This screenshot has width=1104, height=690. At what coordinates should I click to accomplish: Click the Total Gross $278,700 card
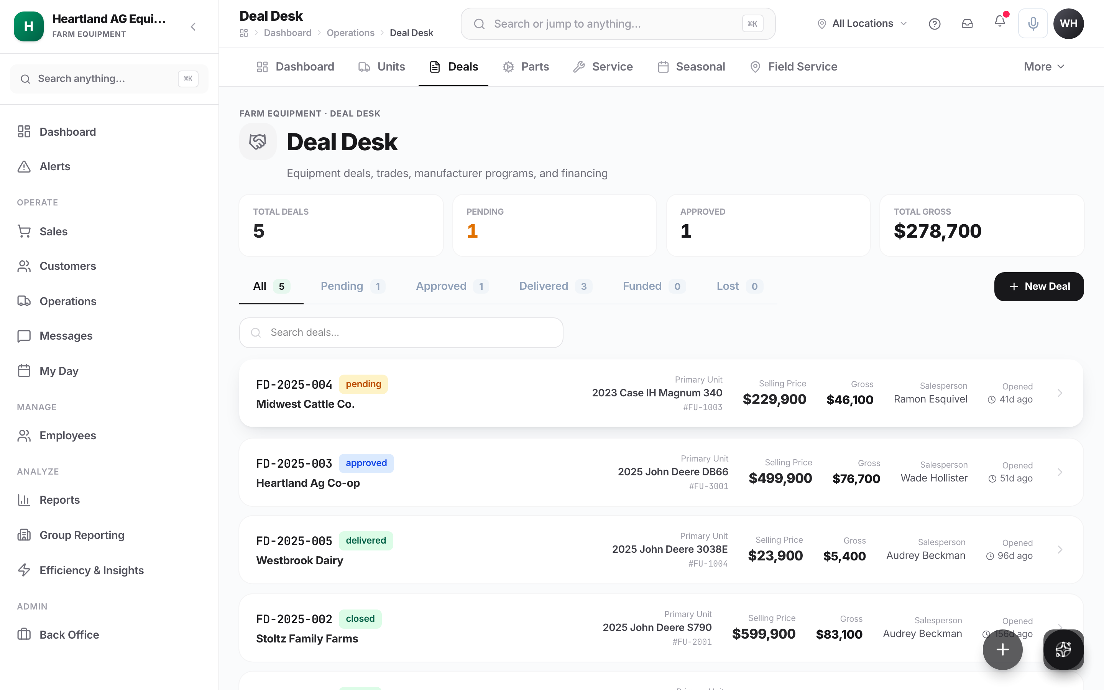pos(982,225)
